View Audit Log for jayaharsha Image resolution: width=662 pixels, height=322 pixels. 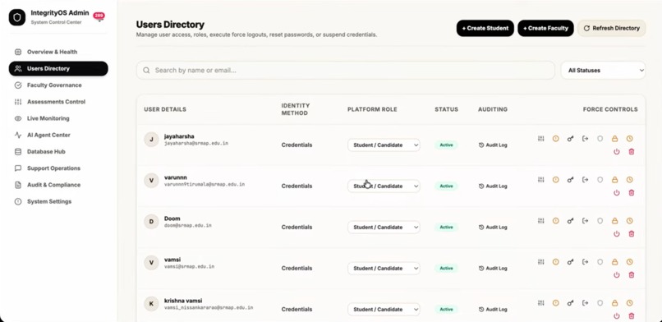(493, 145)
